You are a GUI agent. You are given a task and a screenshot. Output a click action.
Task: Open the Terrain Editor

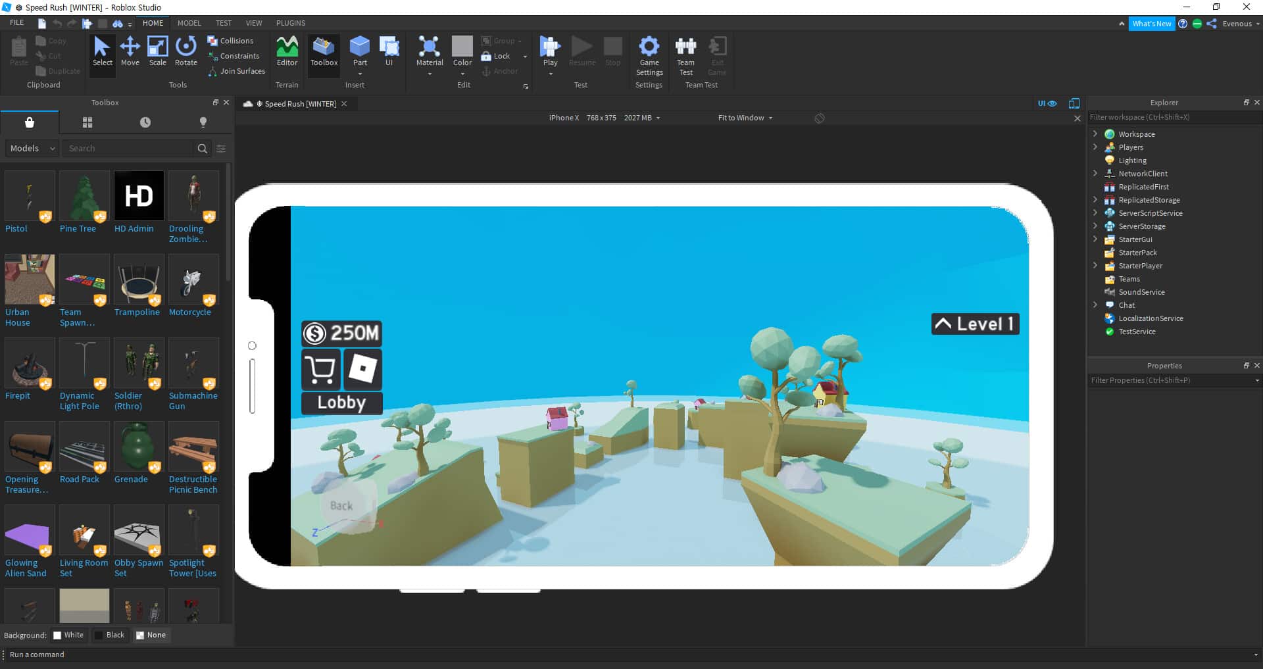click(287, 53)
